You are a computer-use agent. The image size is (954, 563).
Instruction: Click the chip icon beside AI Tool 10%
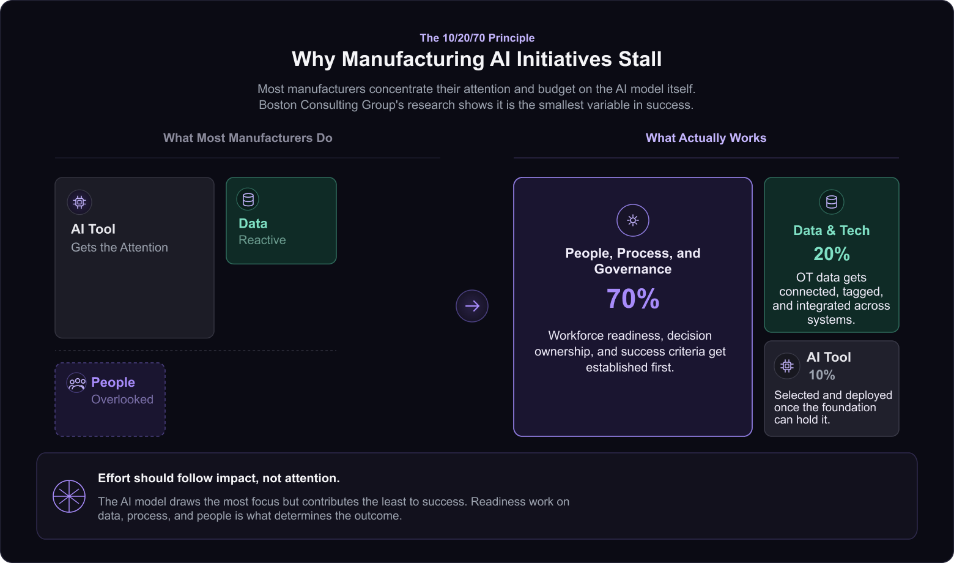click(x=787, y=366)
